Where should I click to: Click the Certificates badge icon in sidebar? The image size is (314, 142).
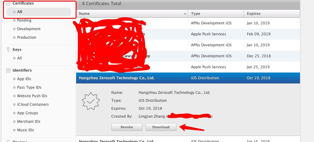pyautogui.click(x=8, y=3)
